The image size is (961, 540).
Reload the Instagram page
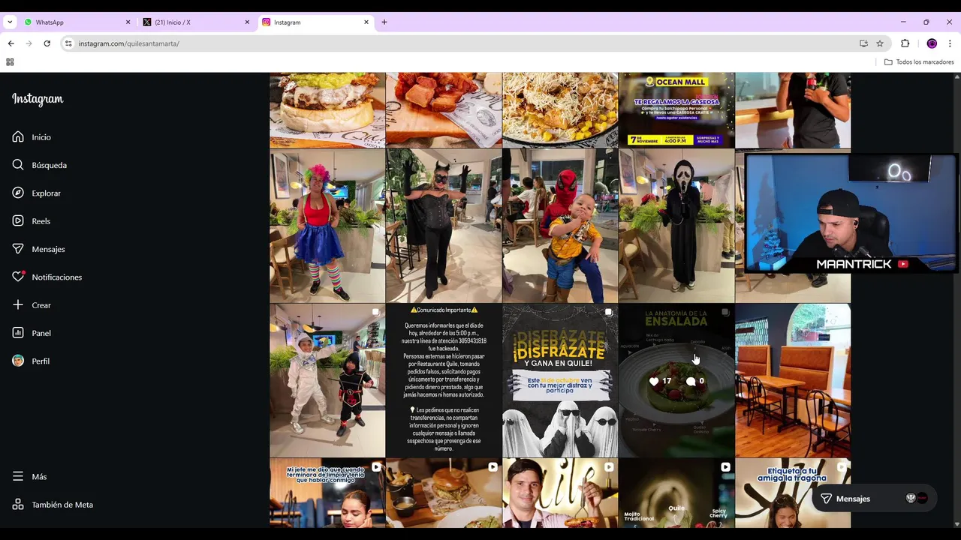47,43
